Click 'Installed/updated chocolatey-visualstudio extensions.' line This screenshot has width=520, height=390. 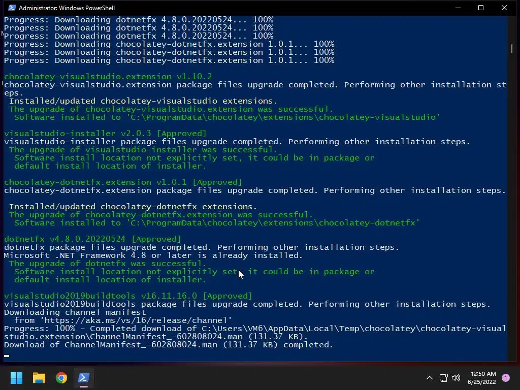143,101
